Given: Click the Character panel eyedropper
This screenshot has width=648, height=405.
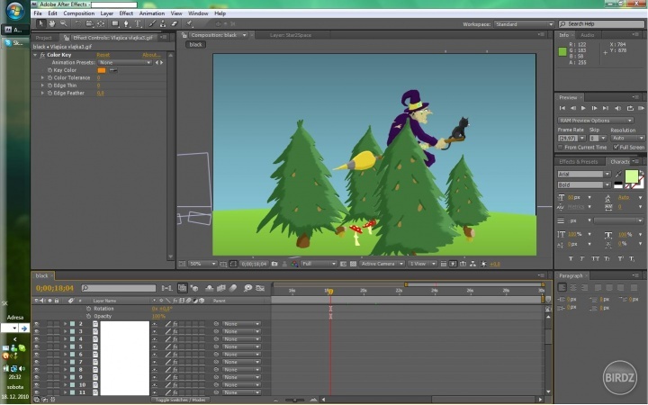Looking at the screenshot, I should click(618, 174).
